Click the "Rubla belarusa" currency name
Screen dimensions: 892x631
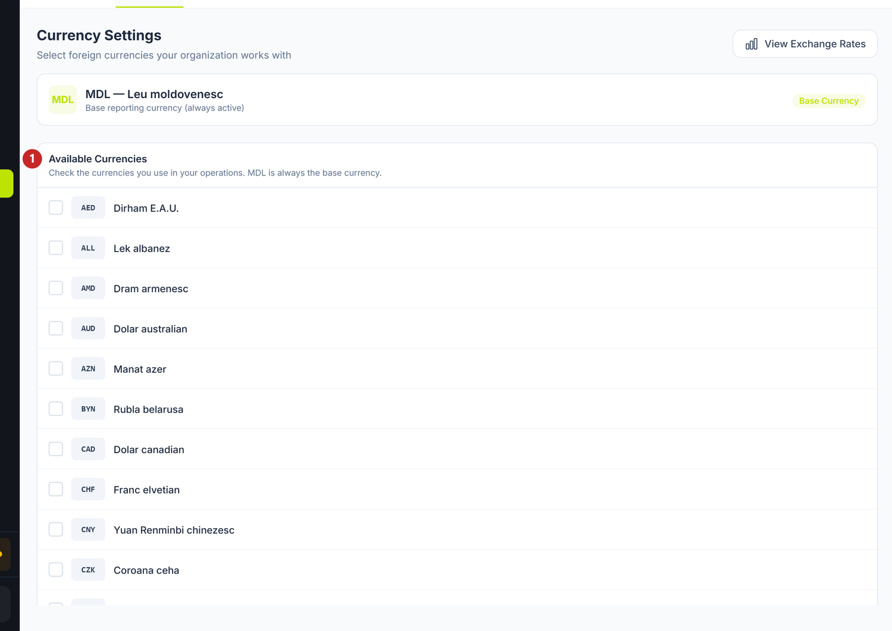pyautogui.click(x=149, y=409)
